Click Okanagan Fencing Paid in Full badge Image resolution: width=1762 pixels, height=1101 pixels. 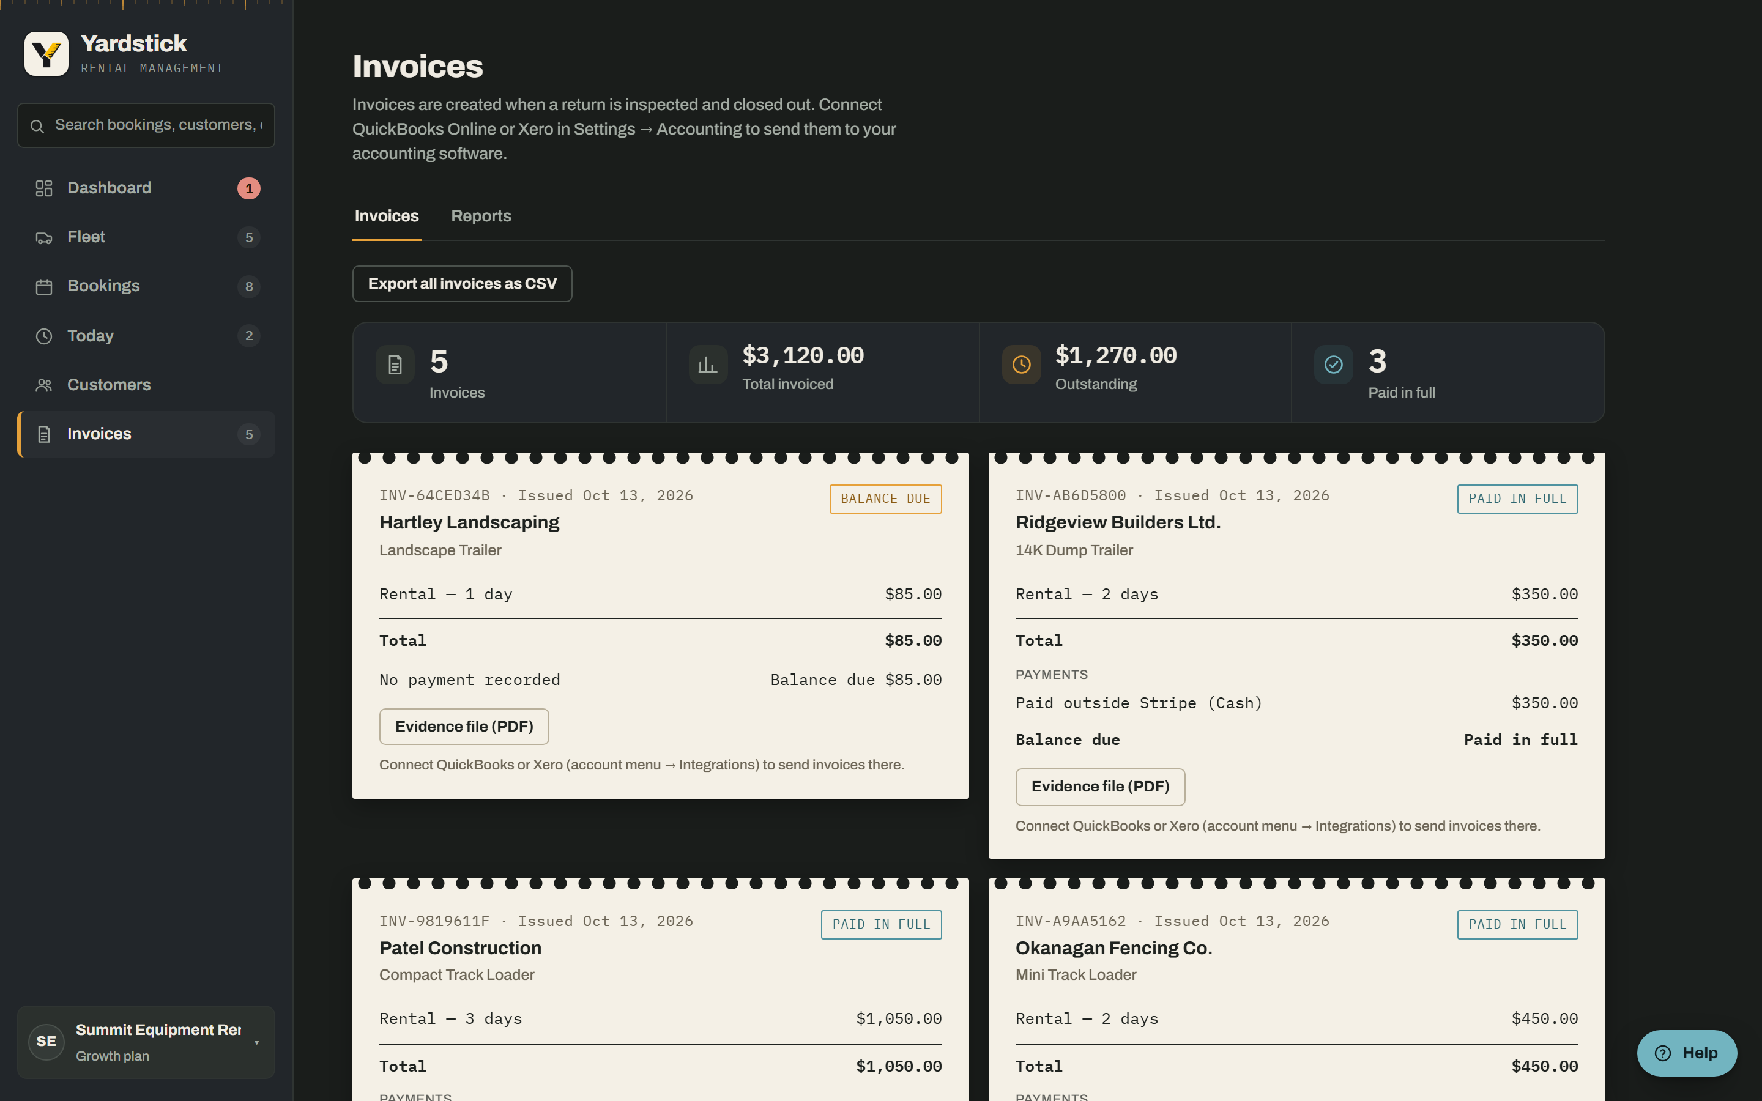click(1517, 925)
